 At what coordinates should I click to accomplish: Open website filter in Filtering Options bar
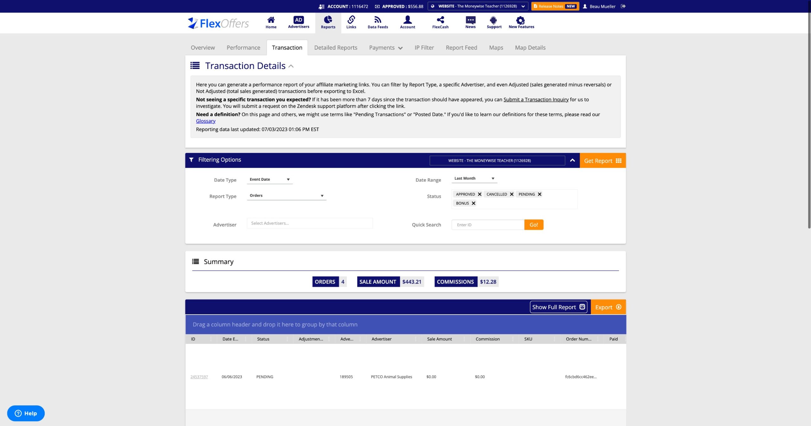click(x=497, y=160)
